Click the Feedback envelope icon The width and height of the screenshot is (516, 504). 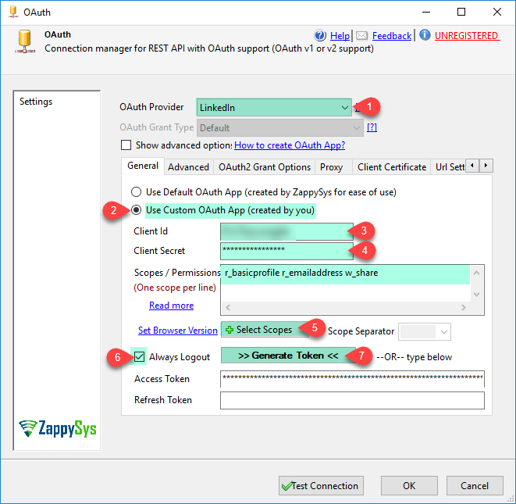click(x=361, y=36)
